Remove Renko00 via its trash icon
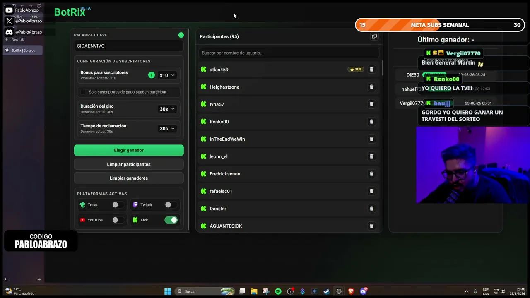 pyautogui.click(x=371, y=122)
